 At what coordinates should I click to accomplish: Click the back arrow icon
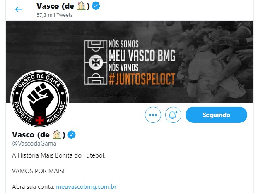(x=18, y=9)
